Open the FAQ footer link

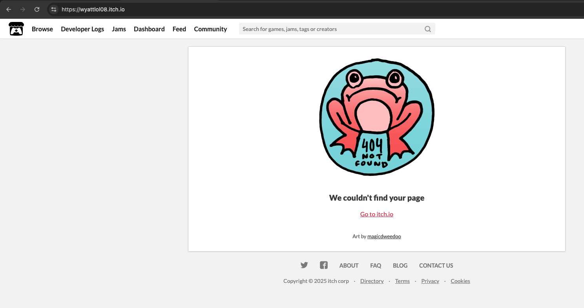(x=376, y=265)
